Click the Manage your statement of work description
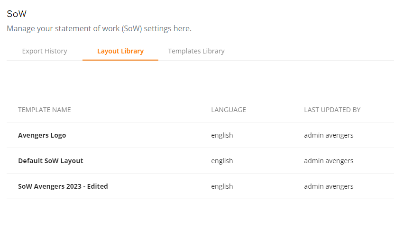This screenshot has width=394, height=227. click(x=99, y=28)
